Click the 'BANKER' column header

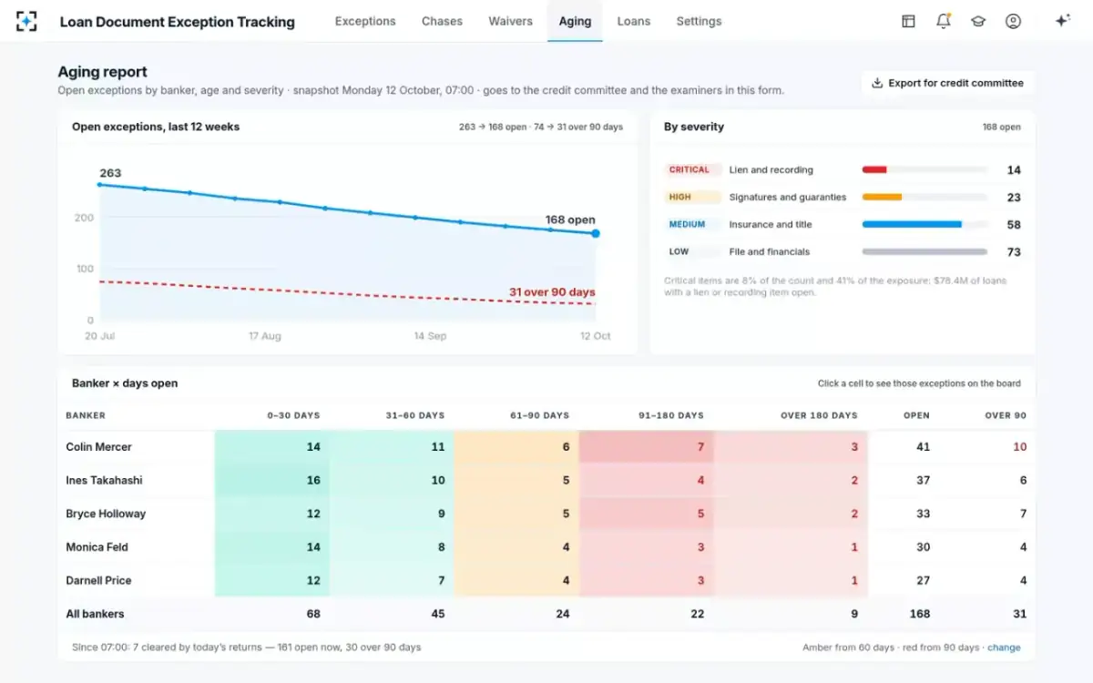point(86,415)
